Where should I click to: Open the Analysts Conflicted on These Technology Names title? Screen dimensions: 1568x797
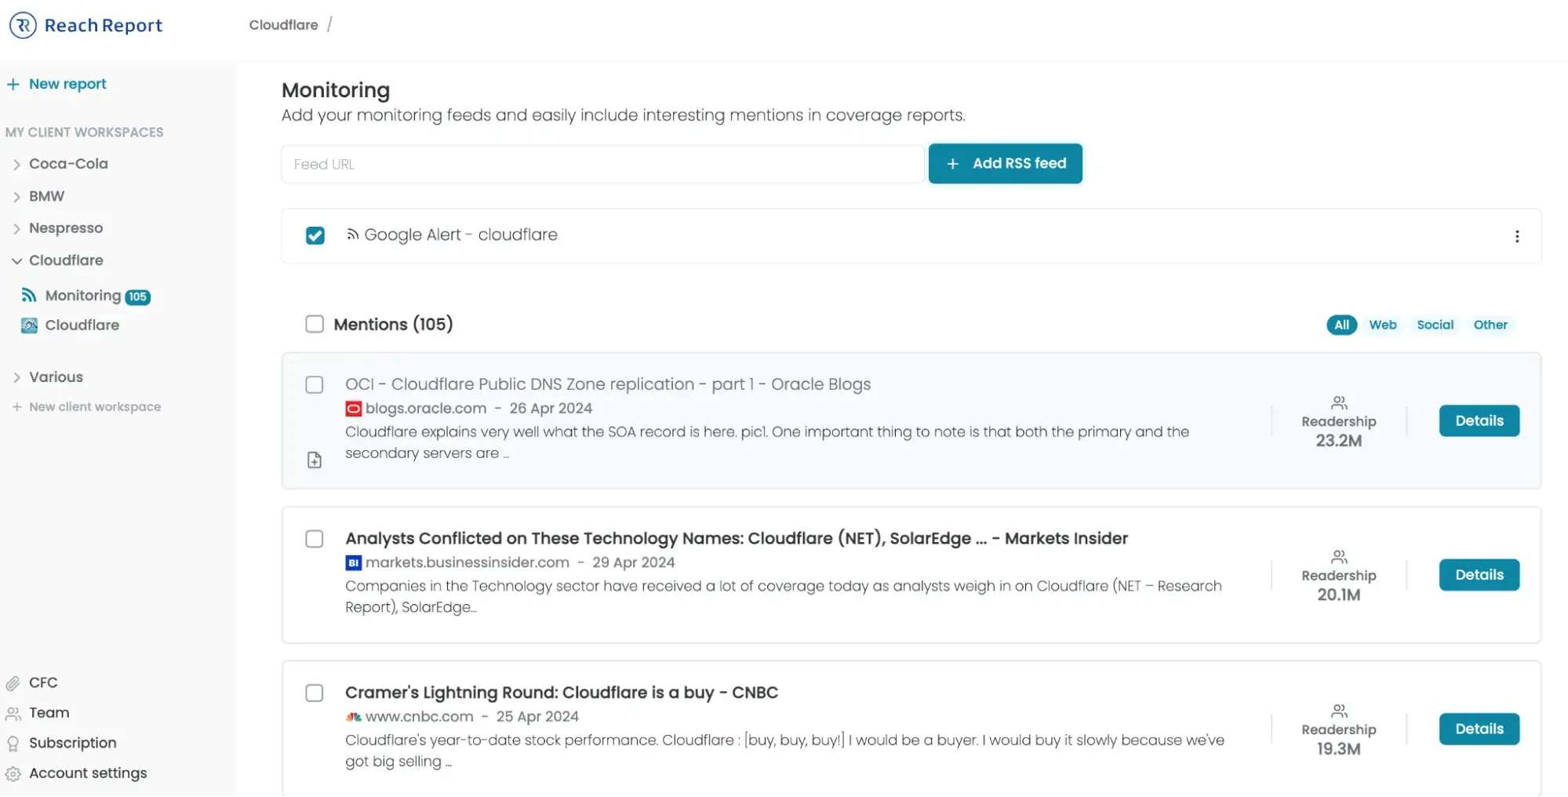(x=737, y=539)
